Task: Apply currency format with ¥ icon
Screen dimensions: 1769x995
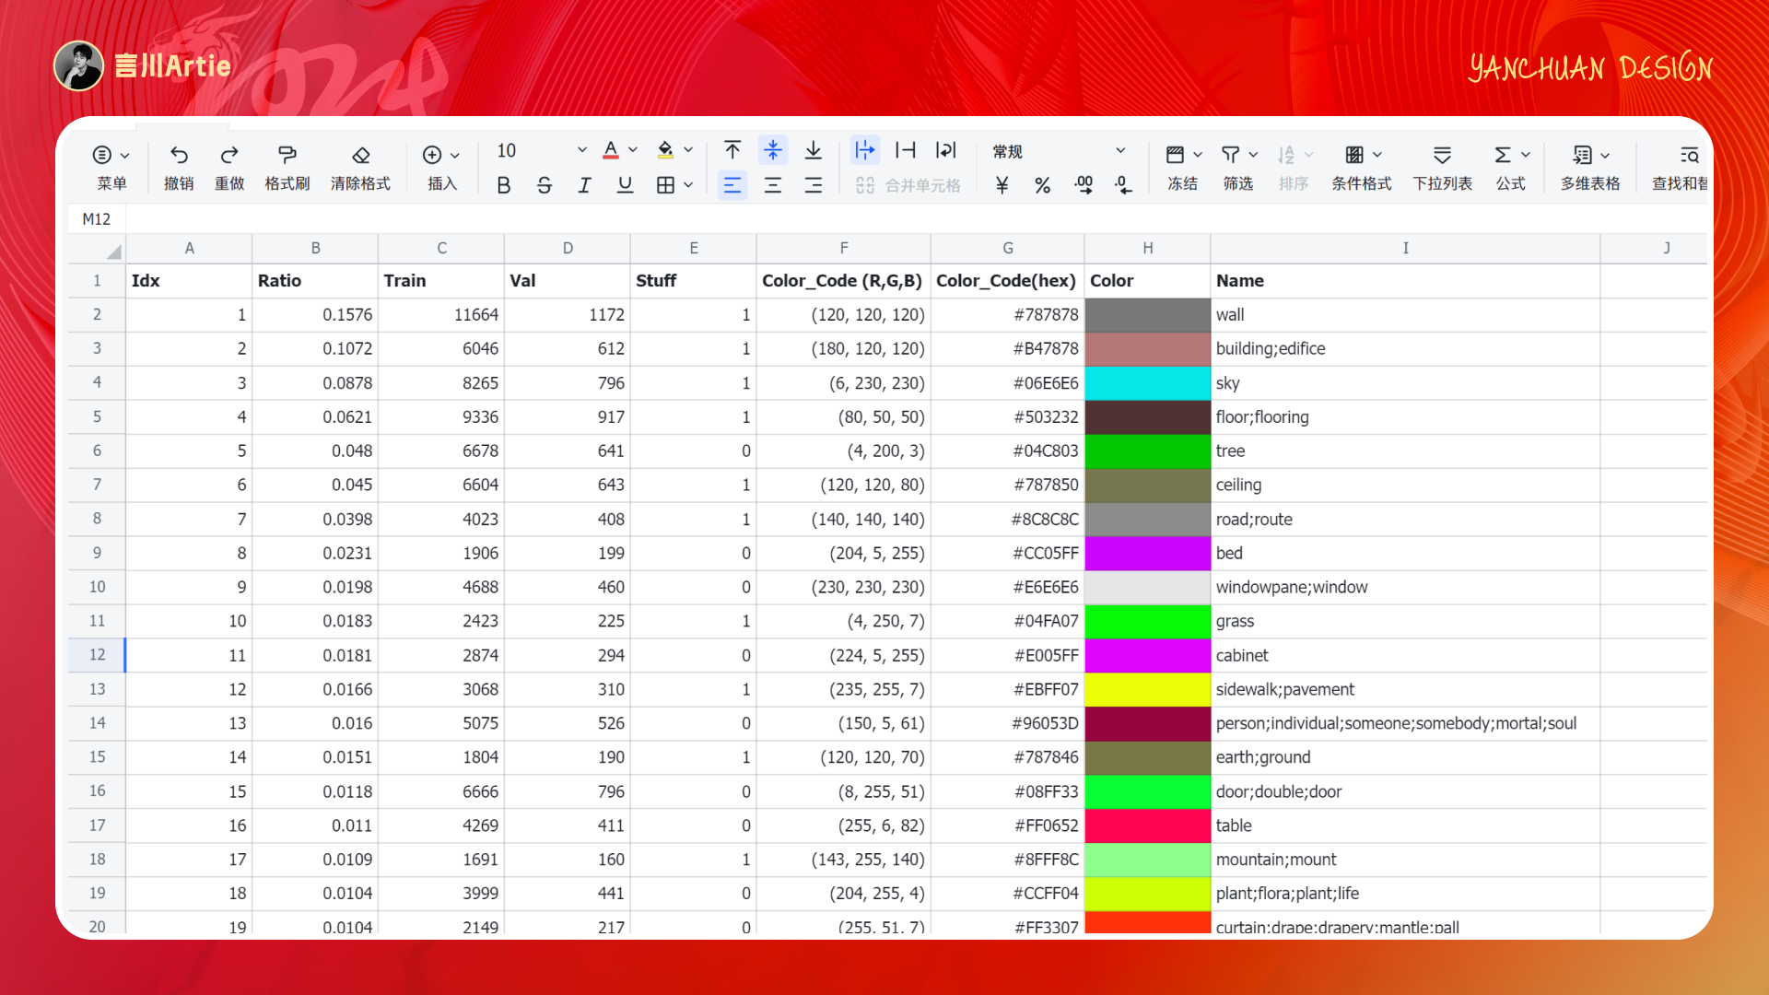Action: pyautogui.click(x=1002, y=185)
